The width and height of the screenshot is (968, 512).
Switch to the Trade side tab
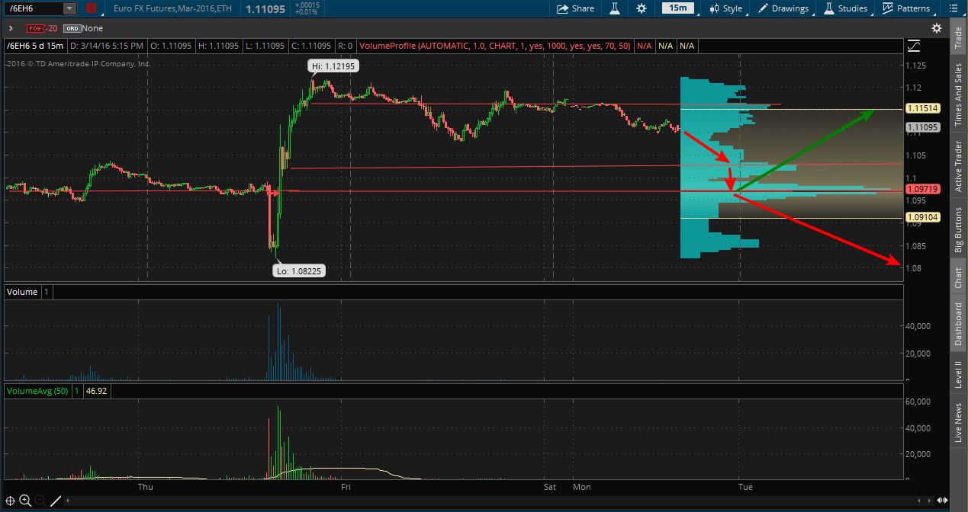pyautogui.click(x=959, y=38)
